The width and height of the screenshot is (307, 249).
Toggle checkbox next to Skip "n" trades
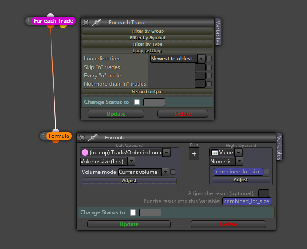coord(209,67)
